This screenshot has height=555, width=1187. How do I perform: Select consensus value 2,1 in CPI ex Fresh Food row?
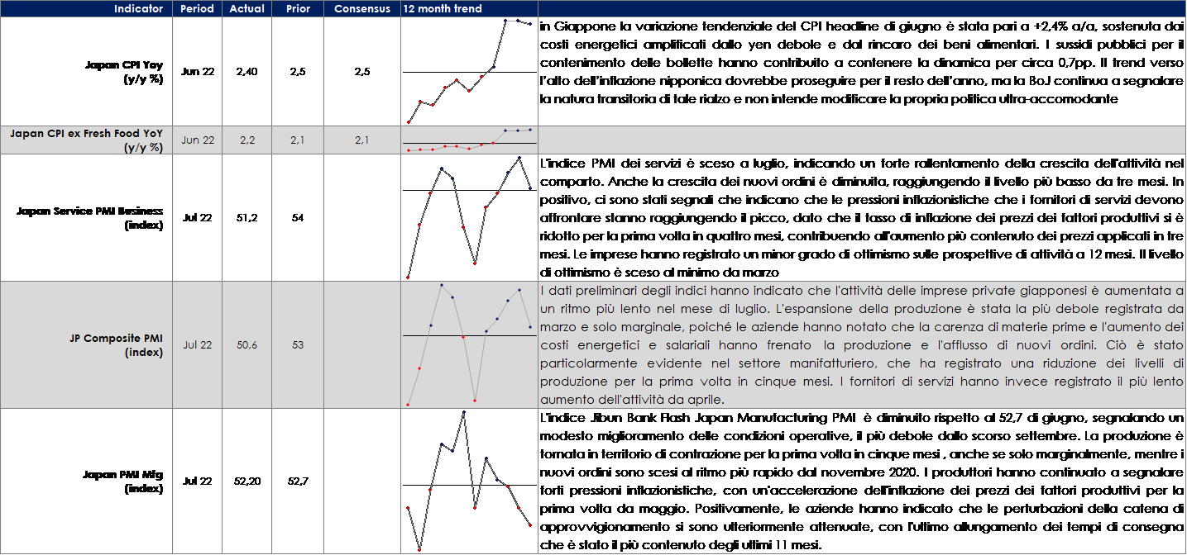pyautogui.click(x=361, y=140)
